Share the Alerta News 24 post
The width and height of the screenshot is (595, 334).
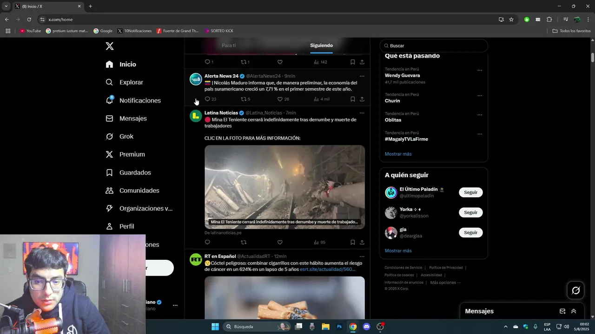(362, 99)
